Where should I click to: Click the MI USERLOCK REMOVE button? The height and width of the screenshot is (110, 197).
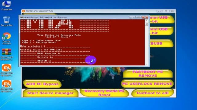(147, 84)
